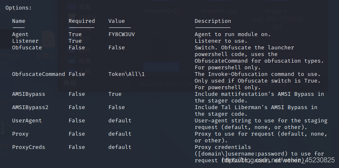The image size is (339, 168).
Task: Click 'default' value in the UserAgent row
Action: point(120,120)
